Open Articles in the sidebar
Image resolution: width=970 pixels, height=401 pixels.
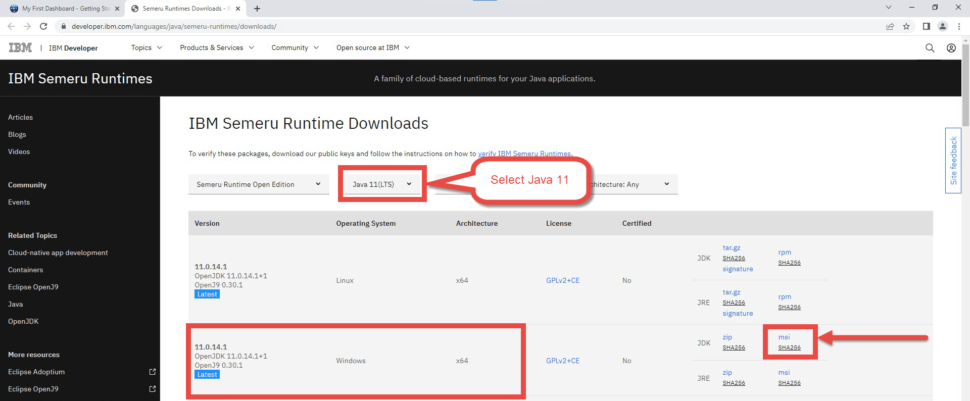pos(20,117)
